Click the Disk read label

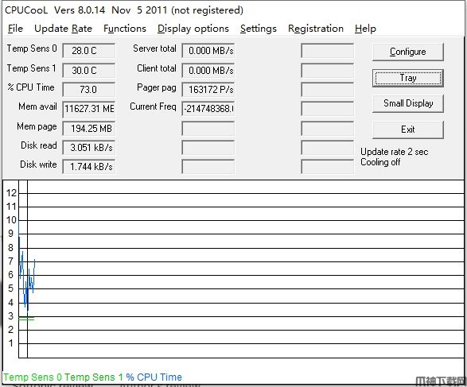click(39, 145)
